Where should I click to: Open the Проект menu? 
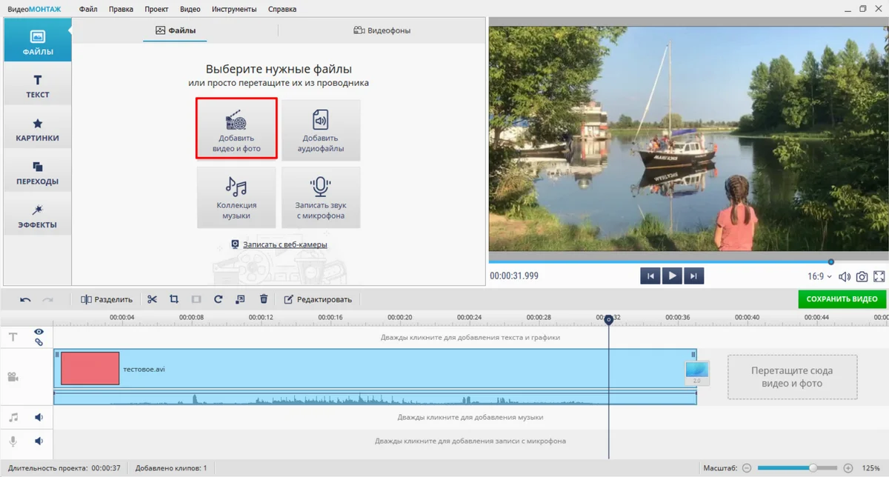(x=156, y=10)
